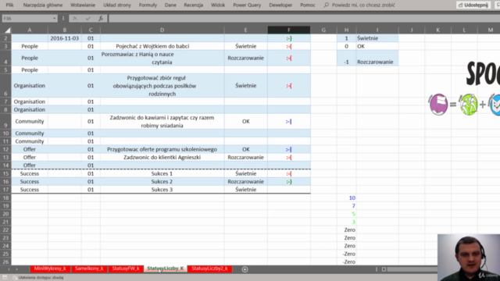Click the blue neutral-face icon in row 9

288,122
